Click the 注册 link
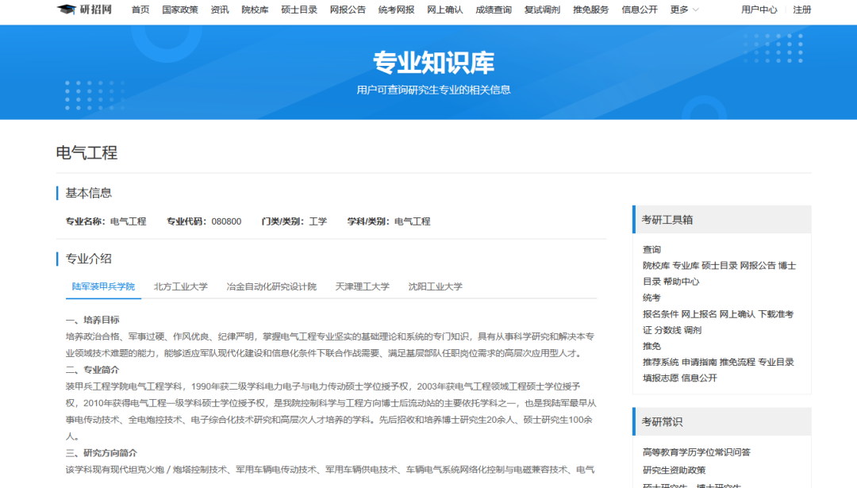 [x=802, y=10]
